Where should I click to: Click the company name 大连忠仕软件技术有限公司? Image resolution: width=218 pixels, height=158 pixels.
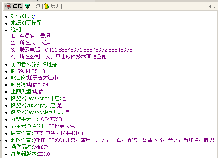(76, 57)
